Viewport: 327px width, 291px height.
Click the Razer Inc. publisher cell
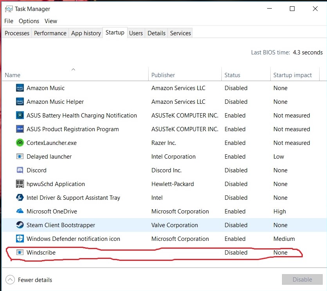tap(164, 143)
